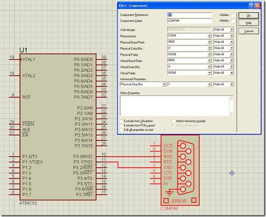The height and width of the screenshot is (217, 266).
Task: Open Hide All dropdown beside VSM Model
Action: [224, 29]
